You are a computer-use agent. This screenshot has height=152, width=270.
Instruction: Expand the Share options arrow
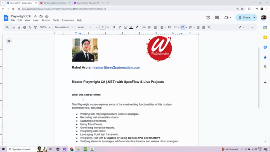pos(254,18)
